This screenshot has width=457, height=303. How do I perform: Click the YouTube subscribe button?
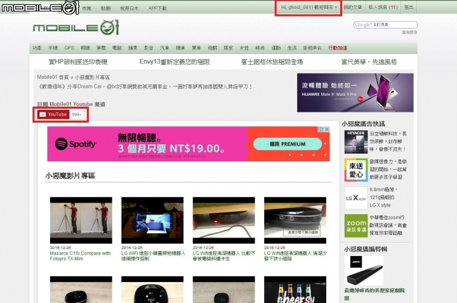coord(53,114)
